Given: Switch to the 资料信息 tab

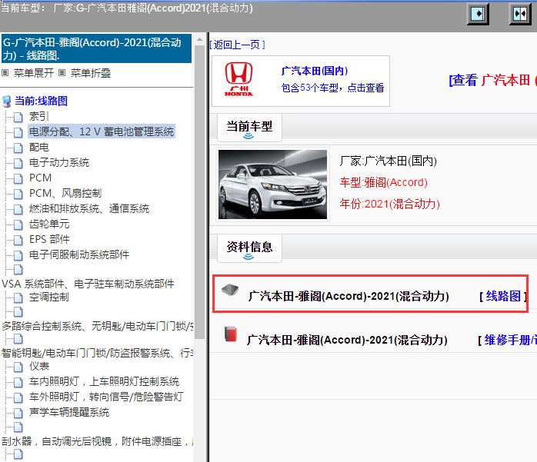Looking at the screenshot, I should pos(249,248).
